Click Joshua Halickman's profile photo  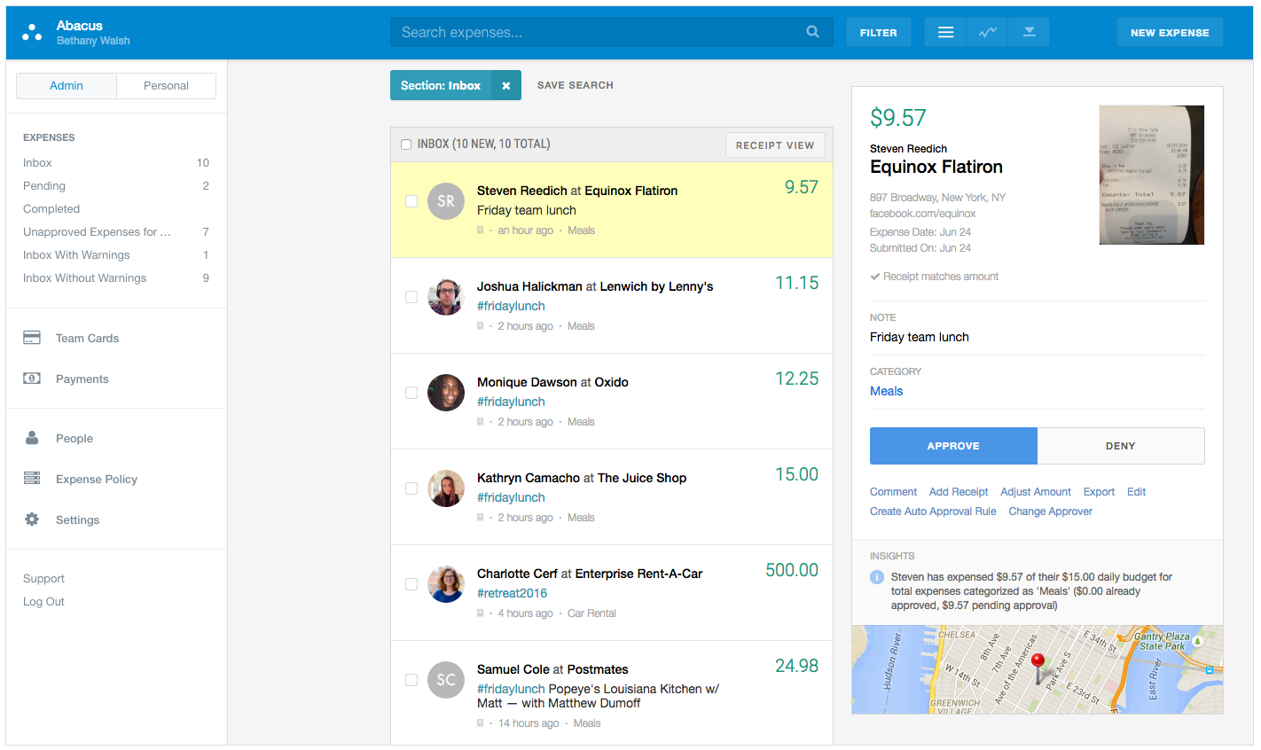446,297
